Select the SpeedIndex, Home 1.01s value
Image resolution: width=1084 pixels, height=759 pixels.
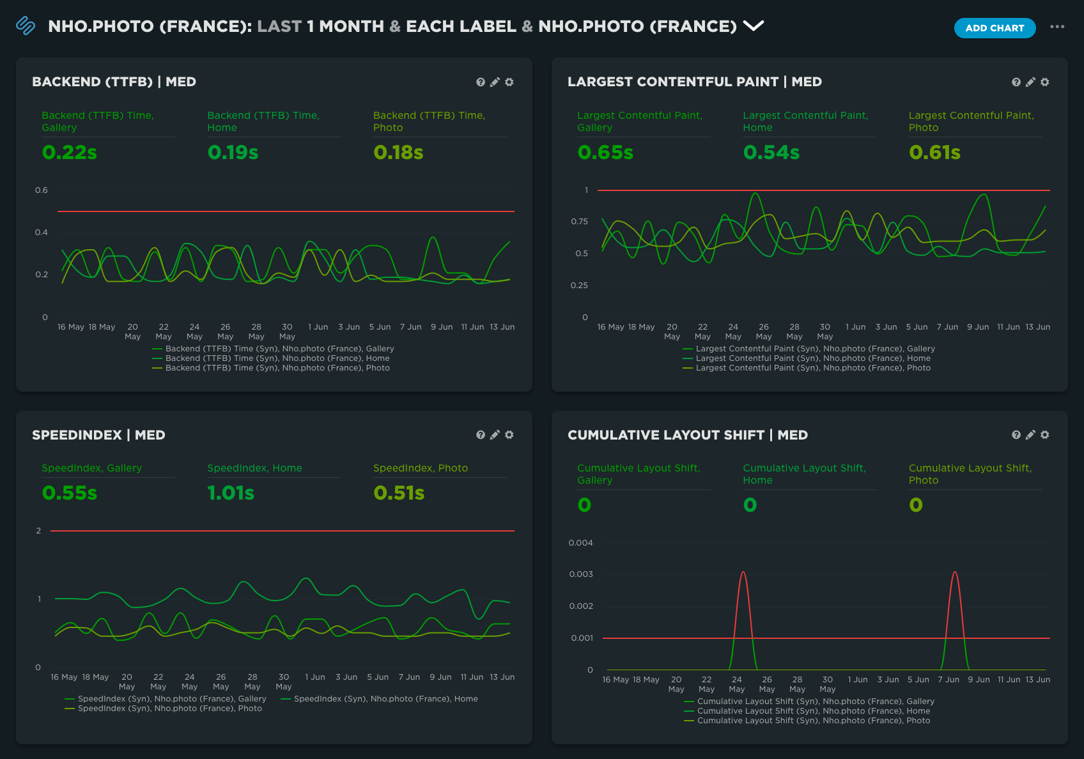pos(231,493)
